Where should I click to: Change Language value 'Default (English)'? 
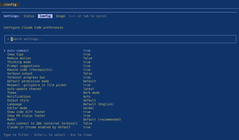click(x=98, y=104)
